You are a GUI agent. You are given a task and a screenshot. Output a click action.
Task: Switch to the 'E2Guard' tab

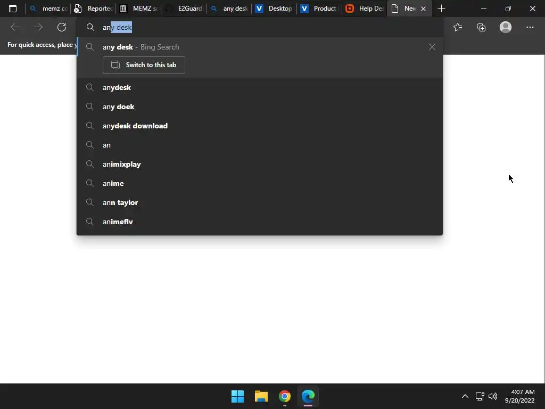pyautogui.click(x=184, y=9)
